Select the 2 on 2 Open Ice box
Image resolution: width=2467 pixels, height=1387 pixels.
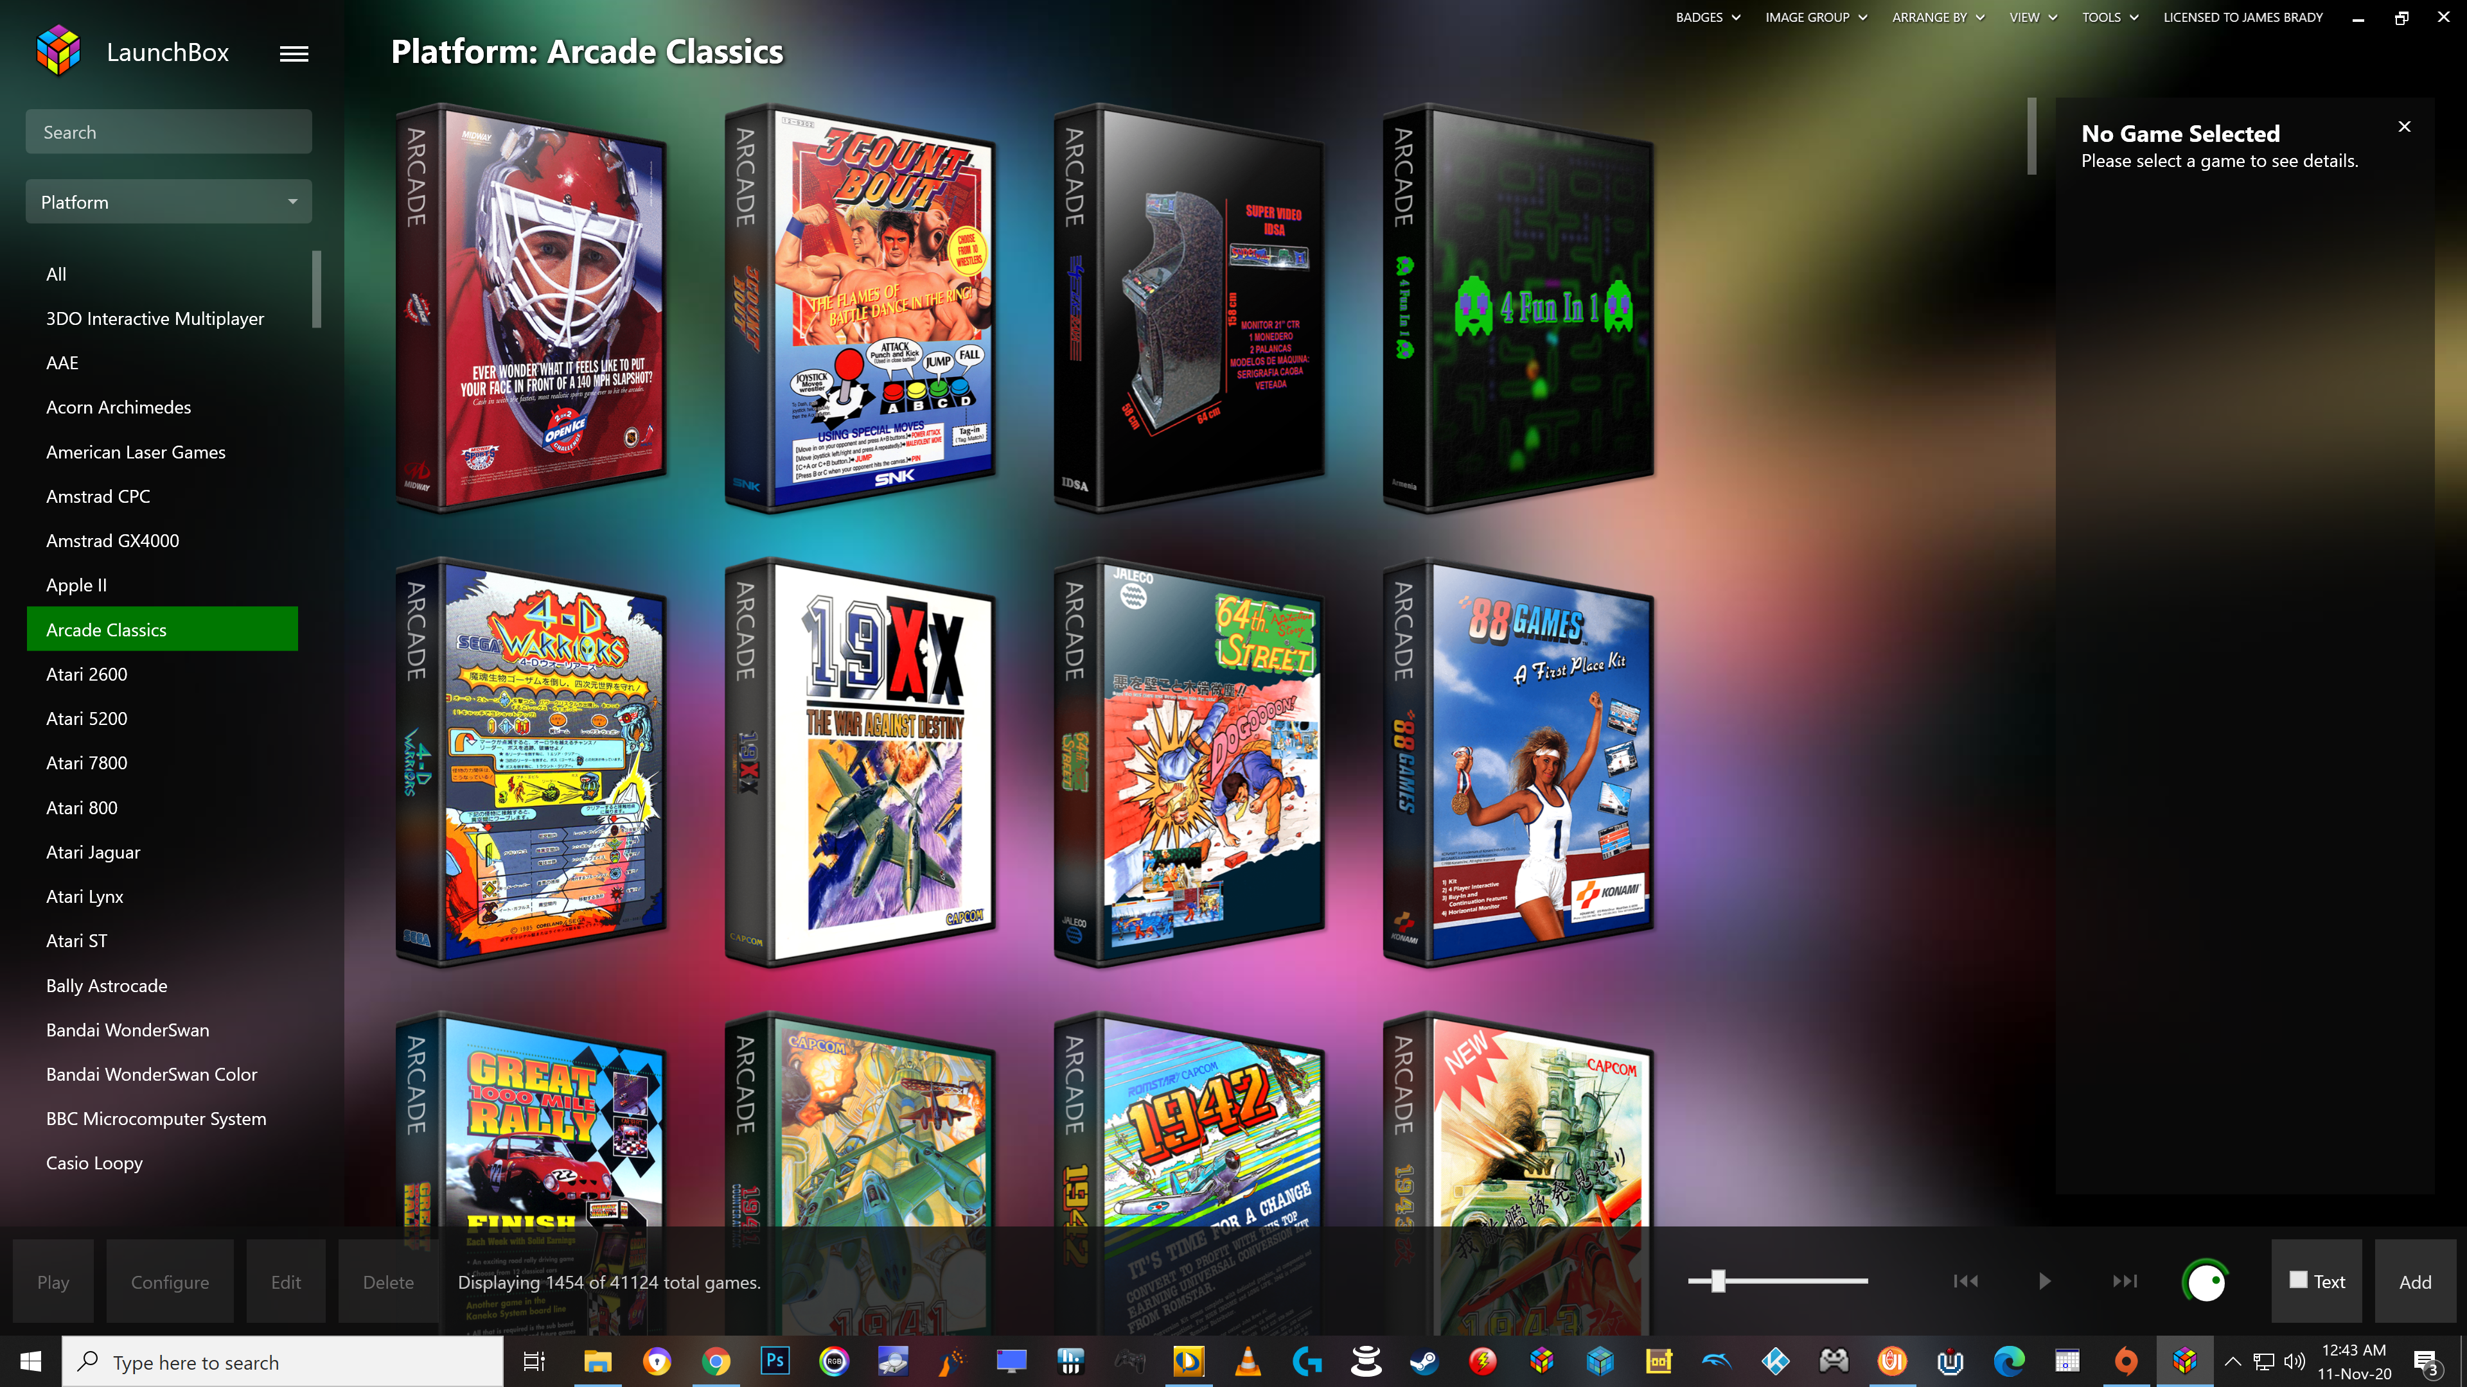pyautogui.click(x=531, y=308)
